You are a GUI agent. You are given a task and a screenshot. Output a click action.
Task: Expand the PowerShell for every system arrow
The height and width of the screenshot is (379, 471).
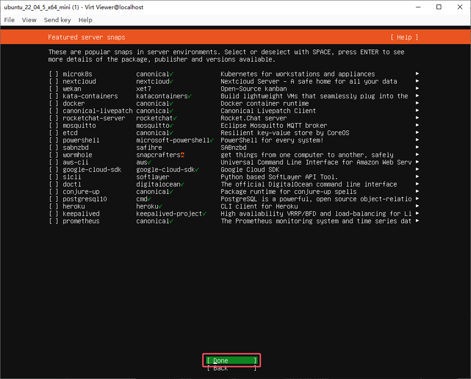[417, 140]
